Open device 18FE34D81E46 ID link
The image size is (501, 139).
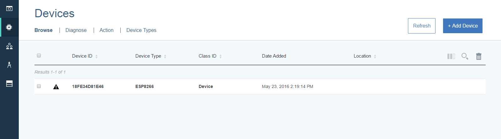coord(88,86)
